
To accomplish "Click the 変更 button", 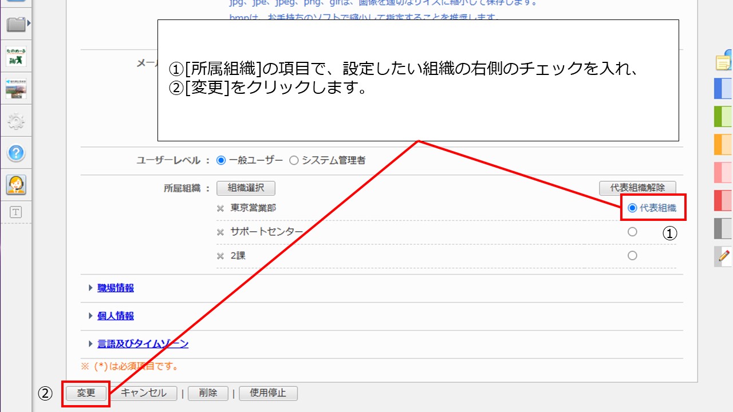I will (86, 393).
